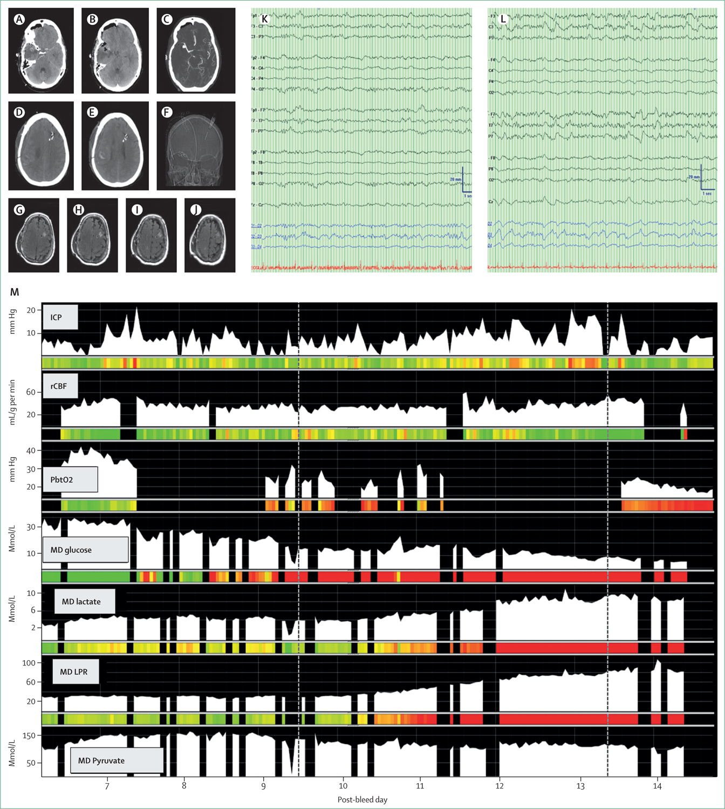Select day 11 on the time axis
This screenshot has width=725, height=809.
pyautogui.click(x=420, y=786)
